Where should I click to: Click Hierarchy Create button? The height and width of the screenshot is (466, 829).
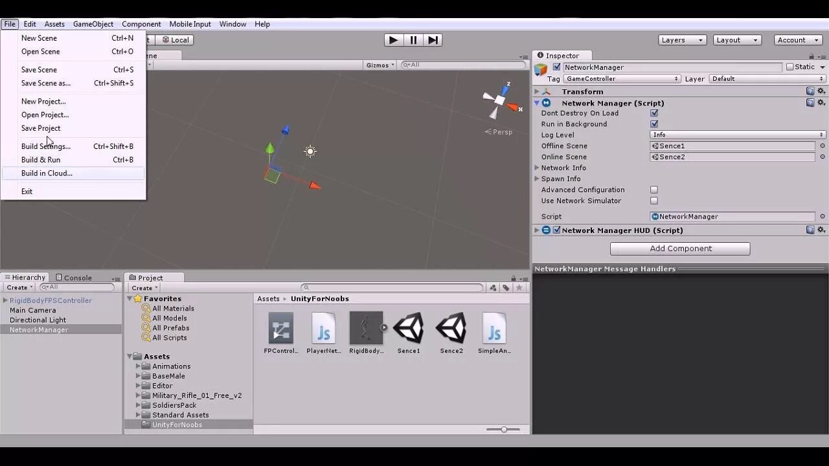point(19,287)
